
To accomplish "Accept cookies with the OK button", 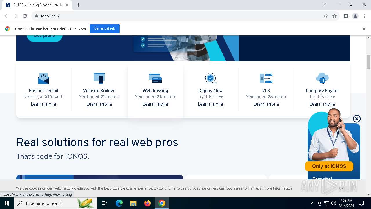I will tap(341, 188).
